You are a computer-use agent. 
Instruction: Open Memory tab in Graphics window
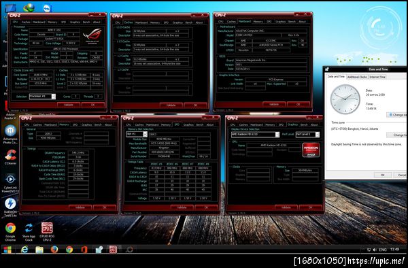pos(270,124)
